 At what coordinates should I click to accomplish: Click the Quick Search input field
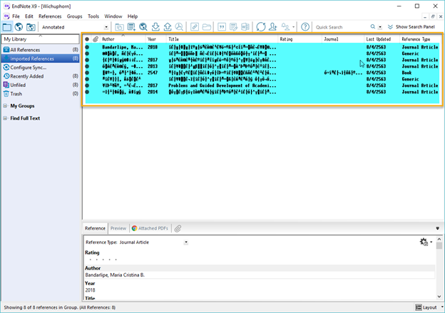point(340,27)
